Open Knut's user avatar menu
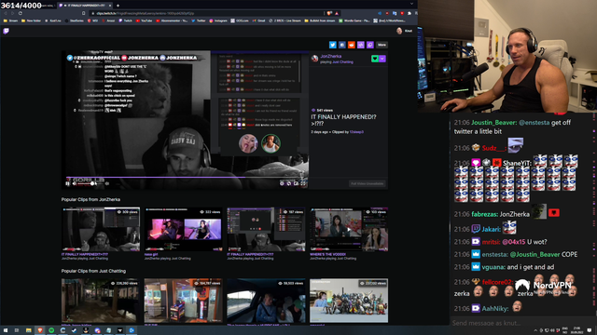 point(399,31)
